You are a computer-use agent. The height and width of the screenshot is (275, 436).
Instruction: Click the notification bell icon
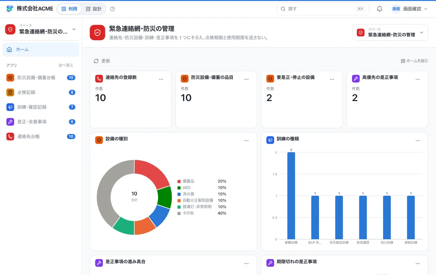click(x=379, y=9)
